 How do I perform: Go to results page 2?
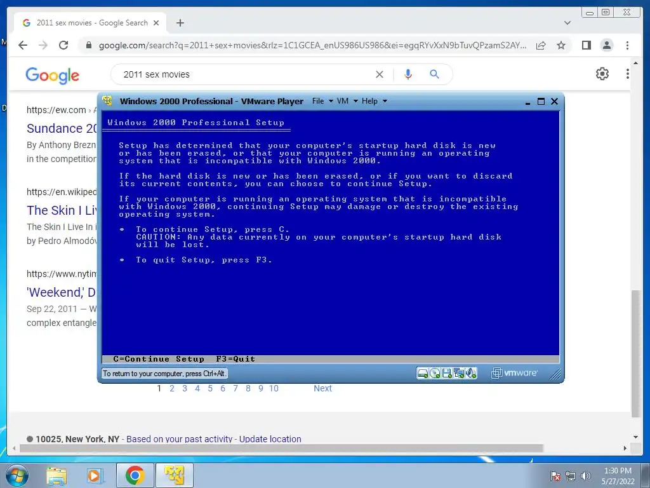tap(172, 388)
